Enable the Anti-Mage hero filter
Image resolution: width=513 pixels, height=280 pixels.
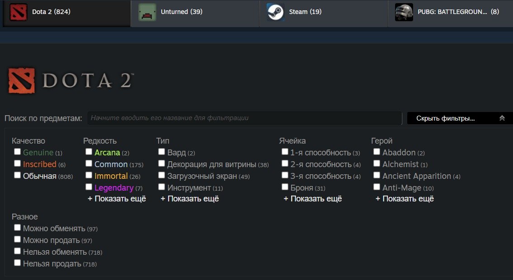[x=377, y=187]
